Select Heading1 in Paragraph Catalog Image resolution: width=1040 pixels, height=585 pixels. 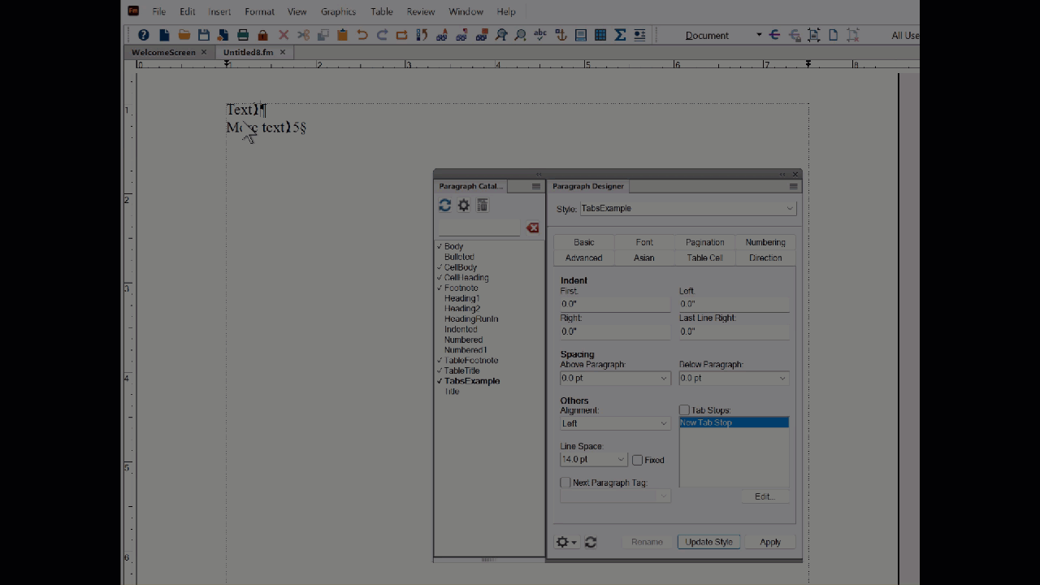461,298
